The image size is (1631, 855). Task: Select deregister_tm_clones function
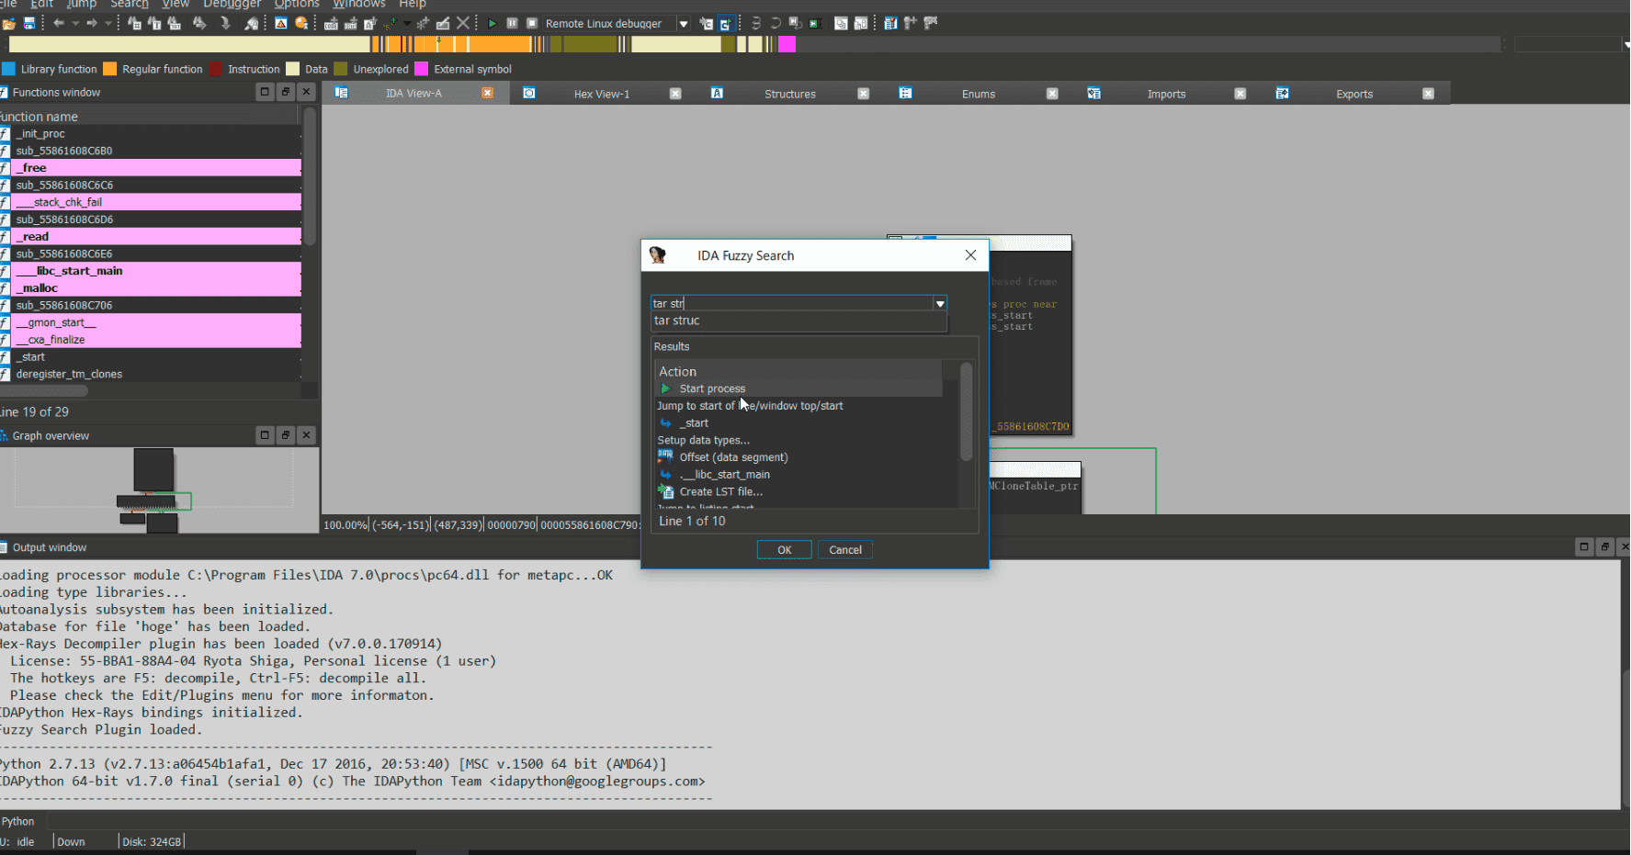(151, 374)
